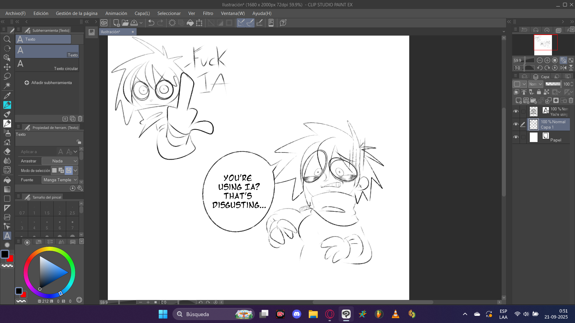Click Añadir subherramienta
Screen dimensions: 575x323
48,83
